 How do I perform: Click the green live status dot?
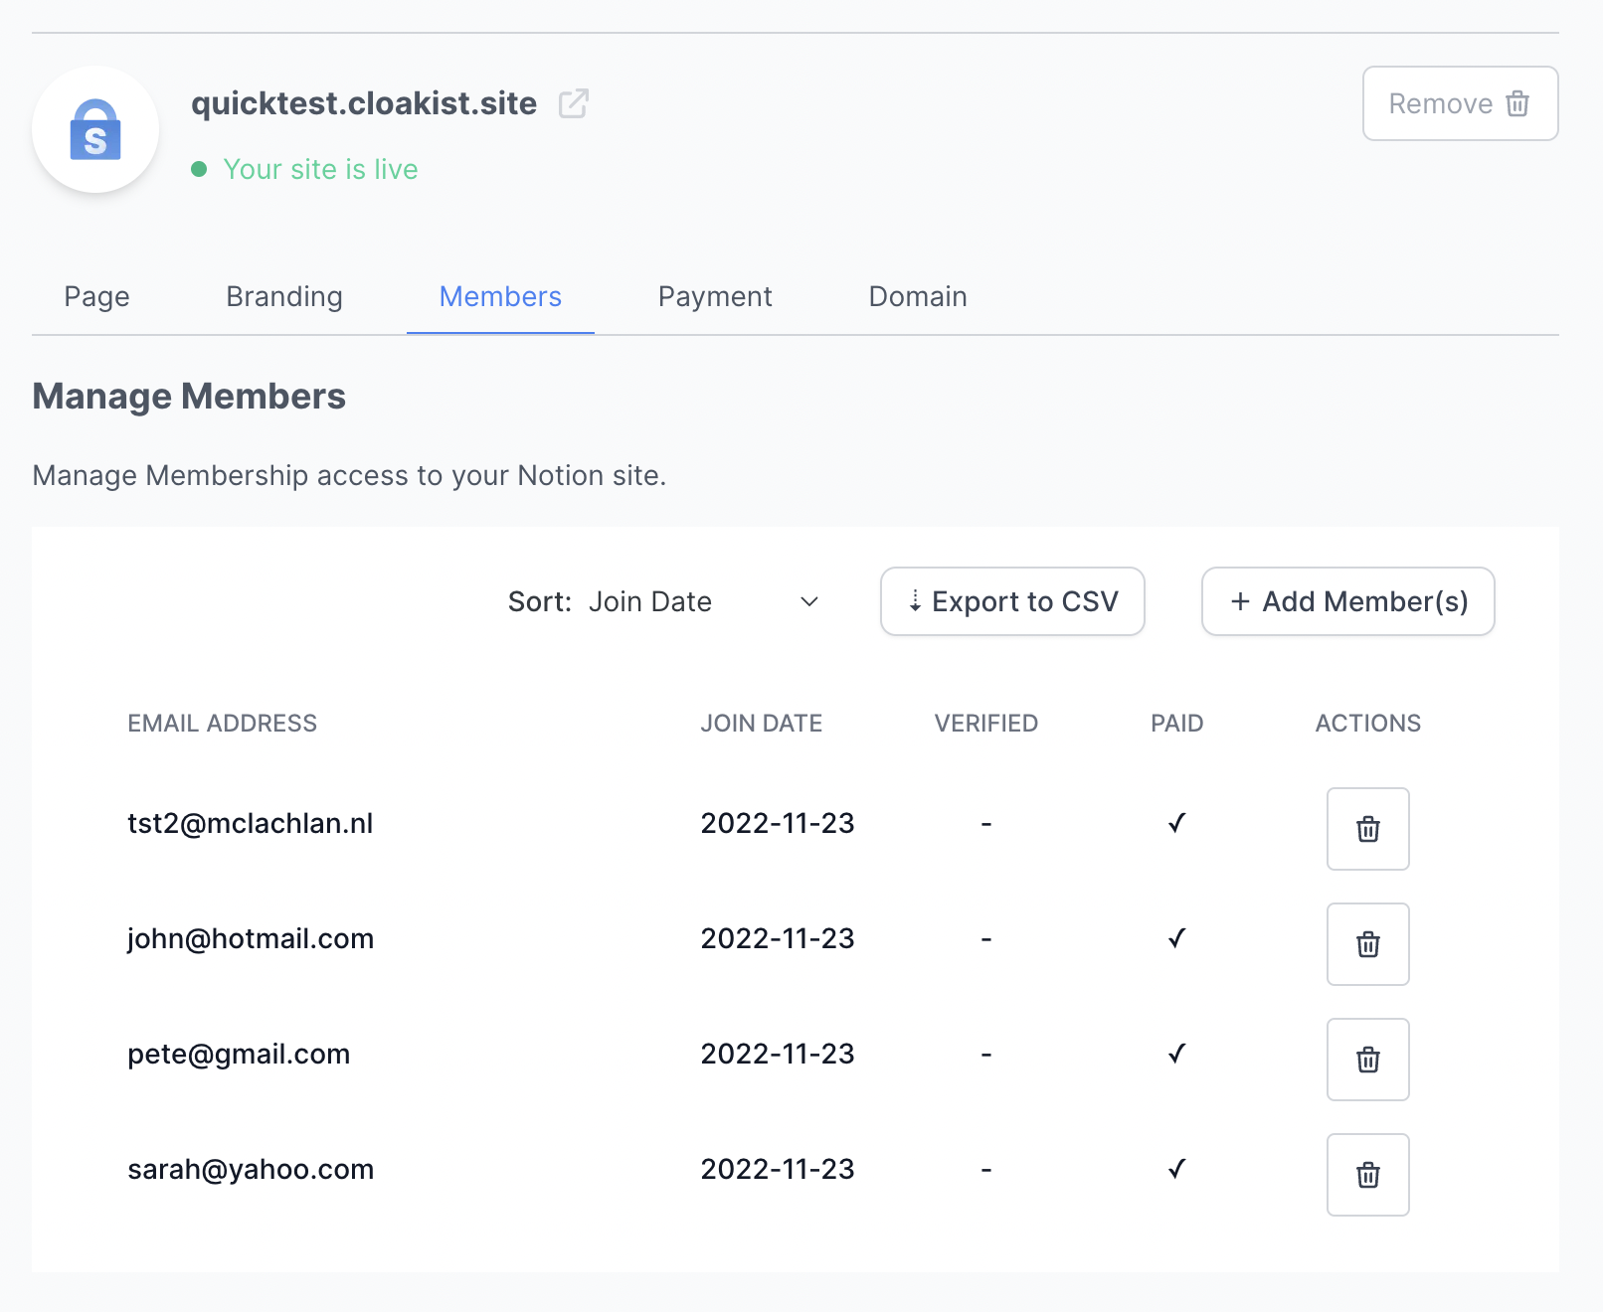pos(199,169)
